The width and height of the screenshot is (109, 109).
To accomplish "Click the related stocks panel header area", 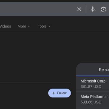I will click(93, 69).
